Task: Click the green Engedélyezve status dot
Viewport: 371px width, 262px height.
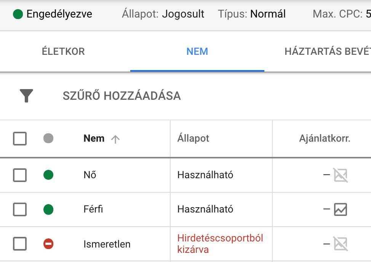Action: click(18, 14)
